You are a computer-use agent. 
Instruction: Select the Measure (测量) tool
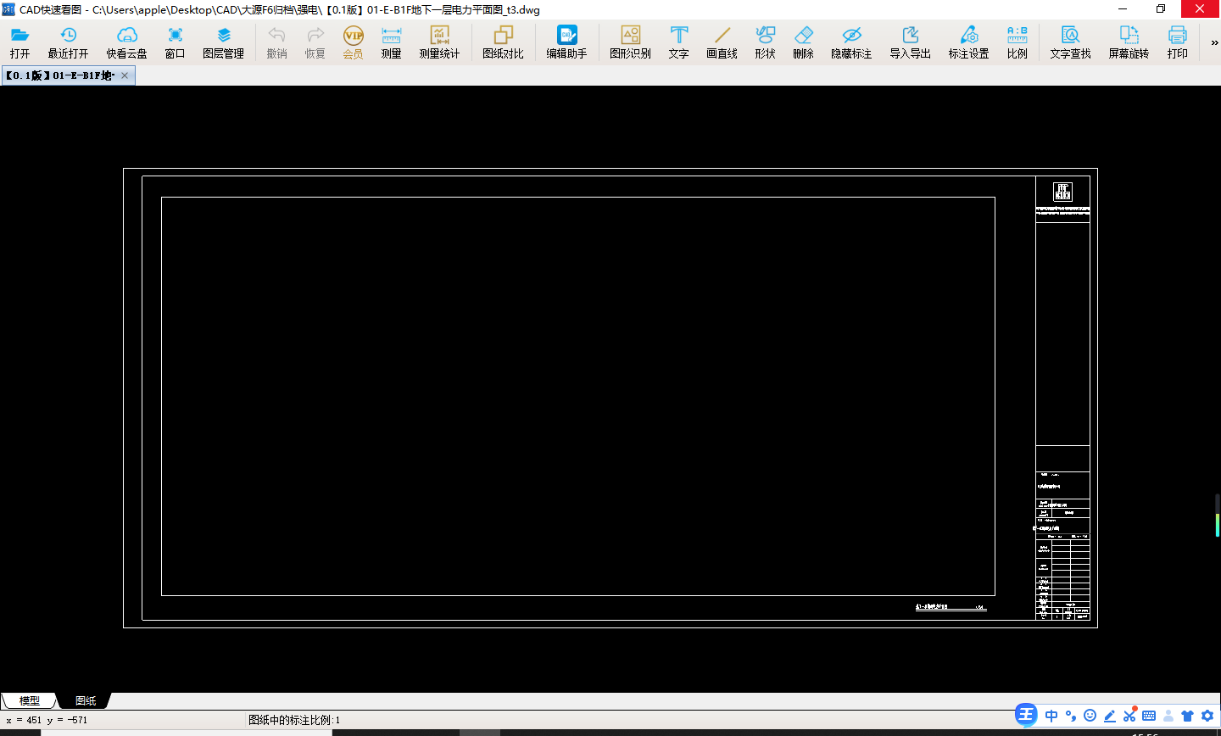[x=391, y=42]
